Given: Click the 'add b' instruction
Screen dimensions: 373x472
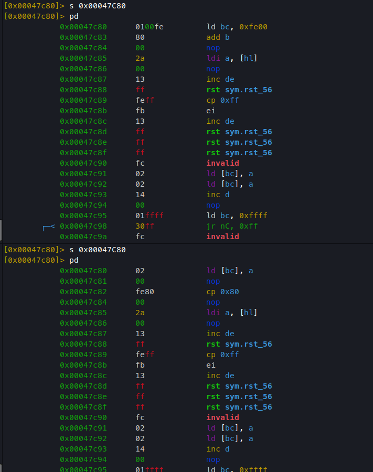Looking at the screenshot, I should point(218,37).
